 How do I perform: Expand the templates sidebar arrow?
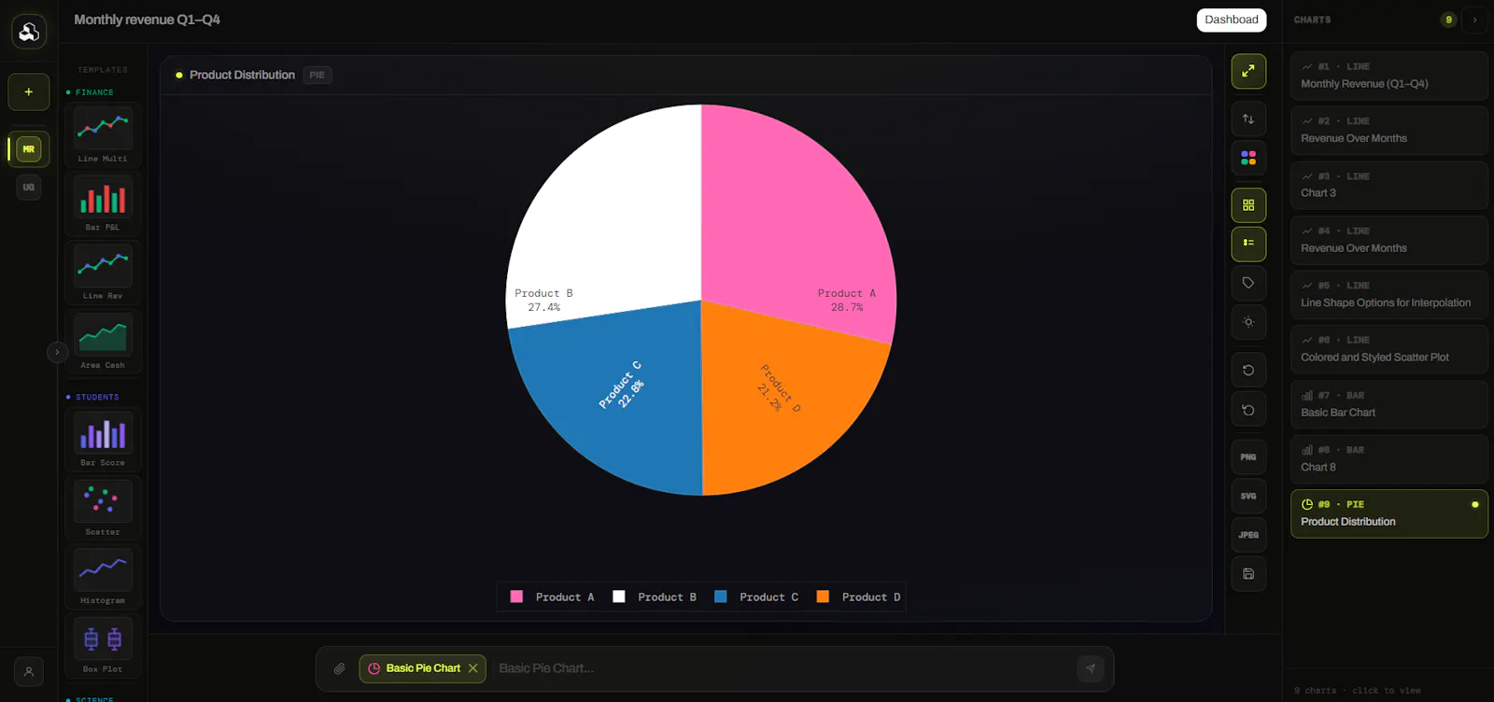point(57,352)
